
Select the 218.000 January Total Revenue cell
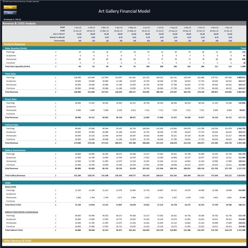point(77,92)
